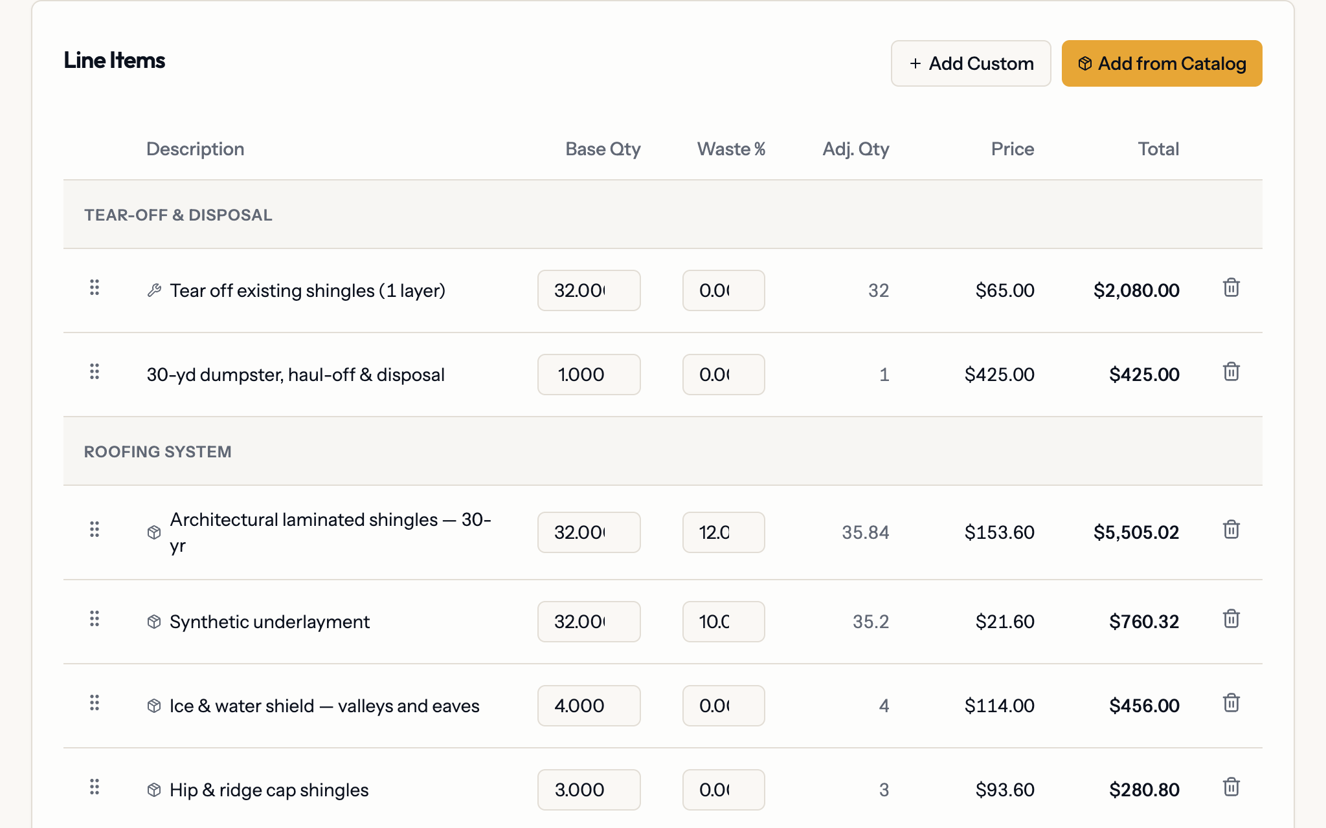Edit Waste % for Ice & water shield
This screenshot has width=1326, height=828.
(723, 706)
